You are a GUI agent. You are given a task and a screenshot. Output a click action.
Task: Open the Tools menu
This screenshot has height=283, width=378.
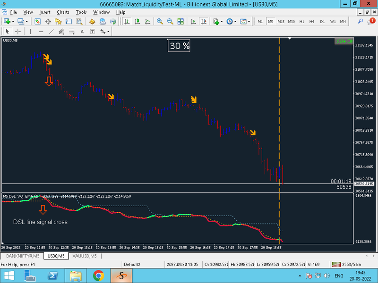81,12
